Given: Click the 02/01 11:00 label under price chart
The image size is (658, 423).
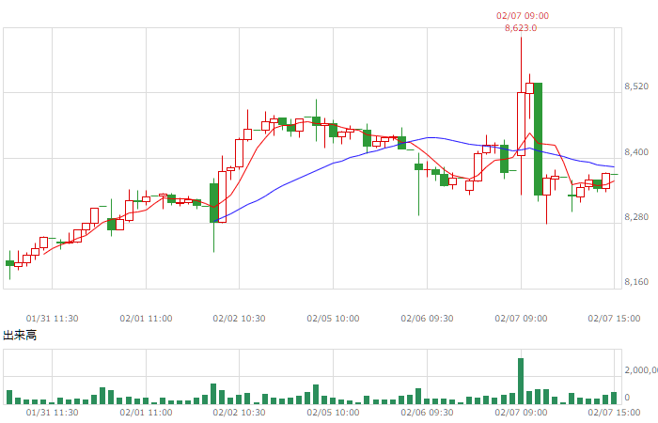Looking at the screenshot, I should coord(146,319).
